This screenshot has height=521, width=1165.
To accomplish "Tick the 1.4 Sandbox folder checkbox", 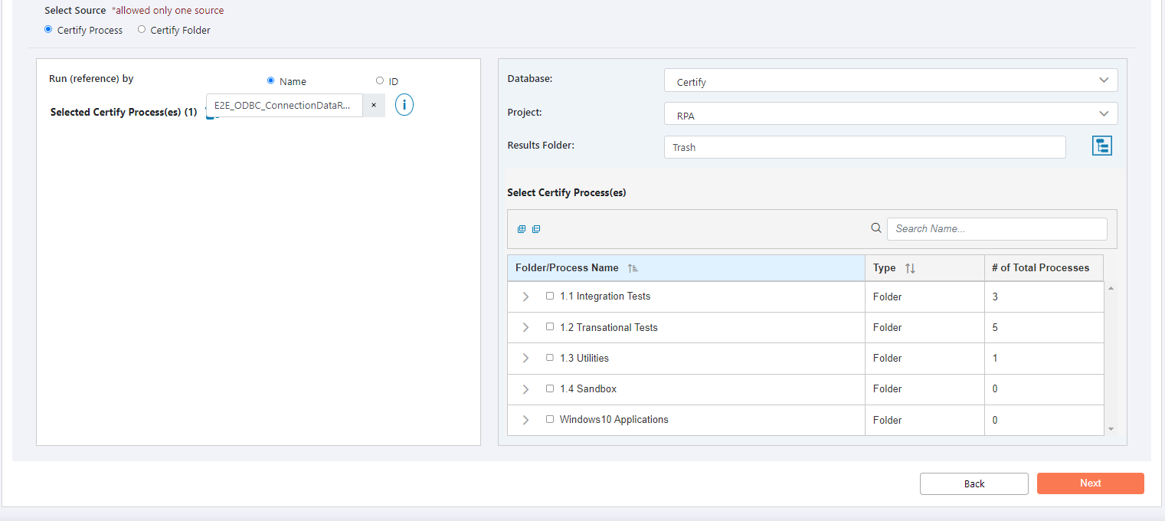I will pyautogui.click(x=550, y=388).
